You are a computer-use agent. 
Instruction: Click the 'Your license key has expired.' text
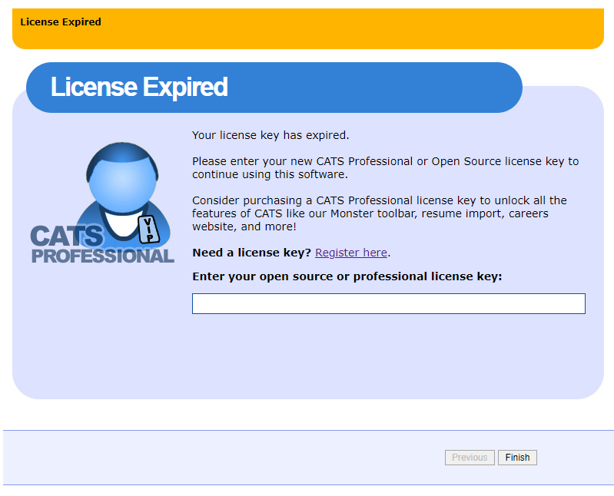click(x=270, y=135)
